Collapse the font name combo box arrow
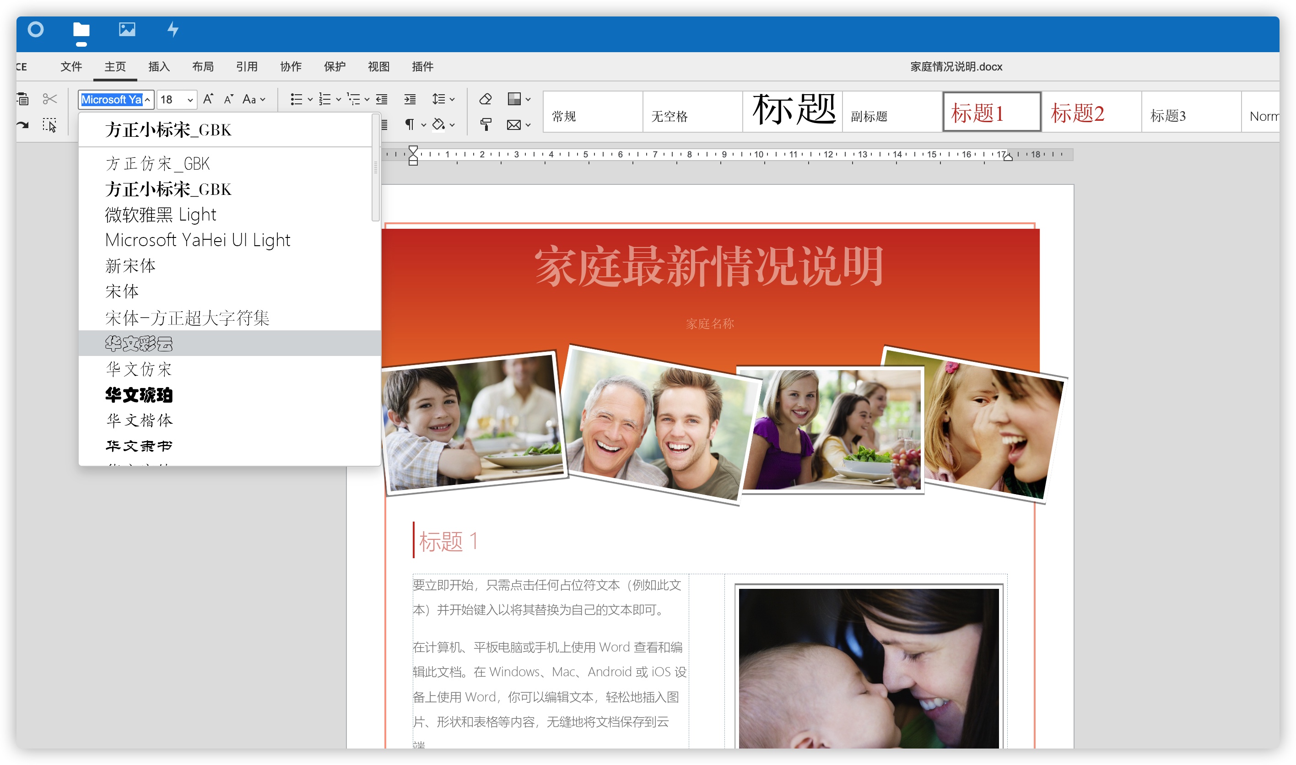 pyautogui.click(x=147, y=99)
